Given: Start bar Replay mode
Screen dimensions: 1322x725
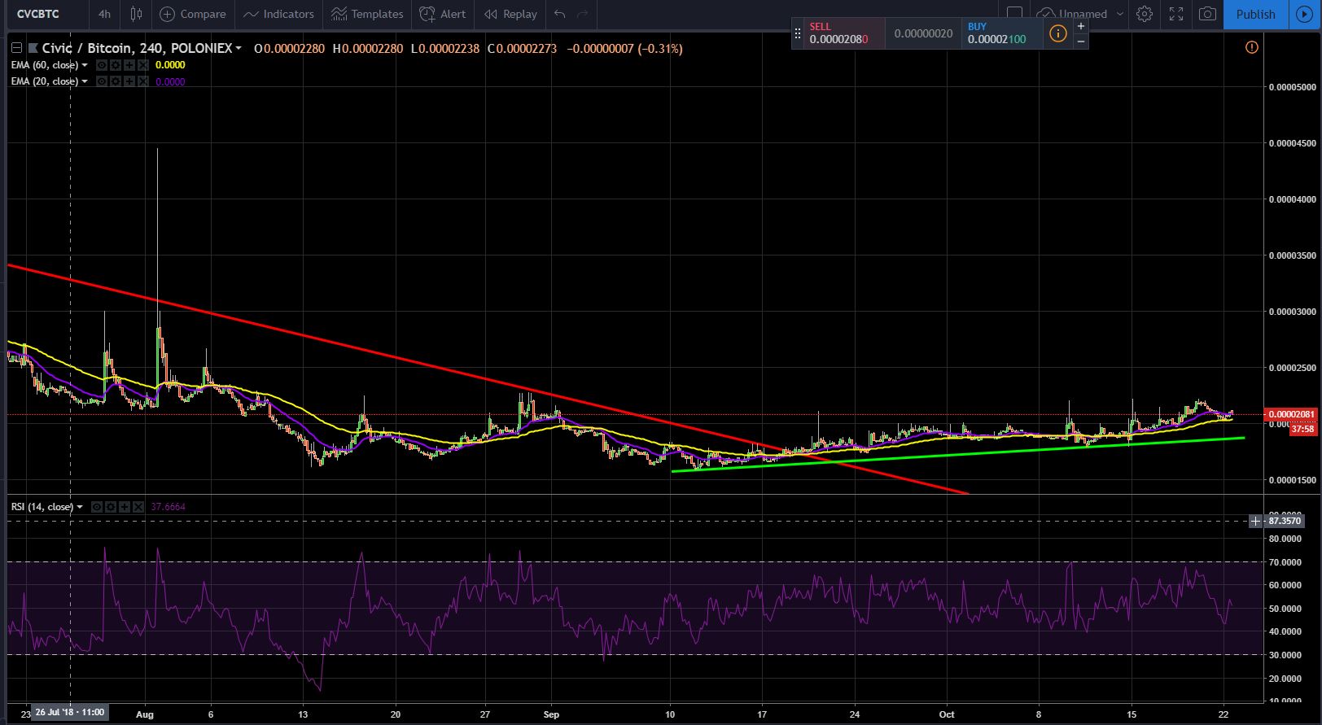Looking at the screenshot, I should (510, 14).
